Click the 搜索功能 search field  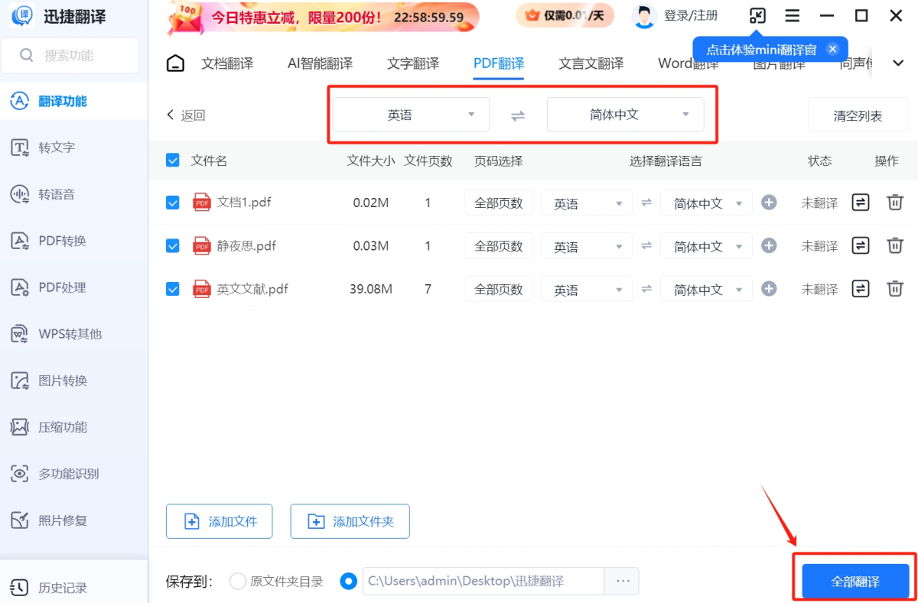[70, 56]
